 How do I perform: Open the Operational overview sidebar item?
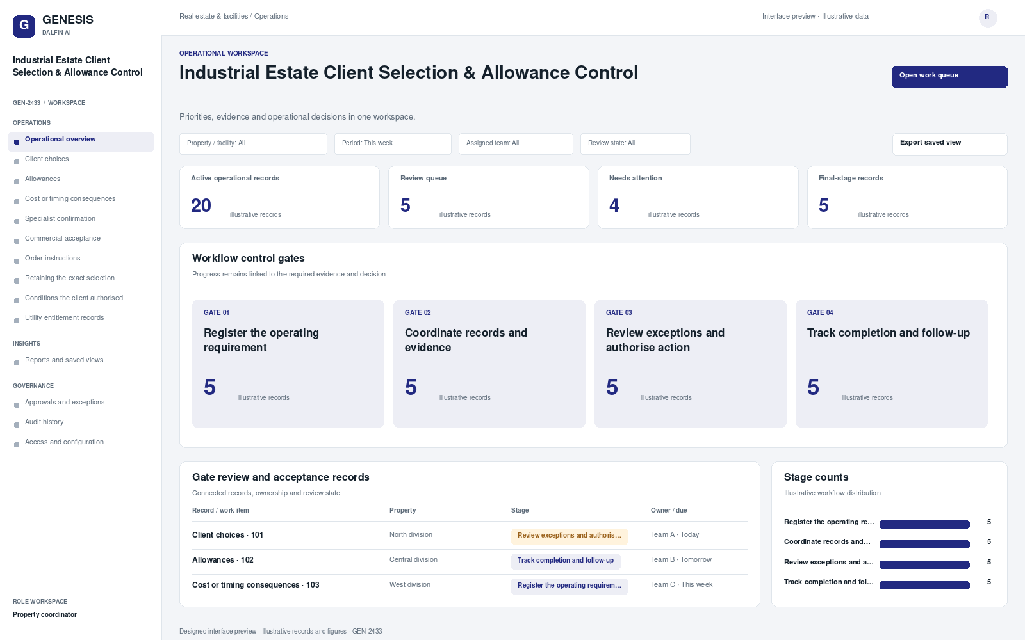click(x=81, y=142)
